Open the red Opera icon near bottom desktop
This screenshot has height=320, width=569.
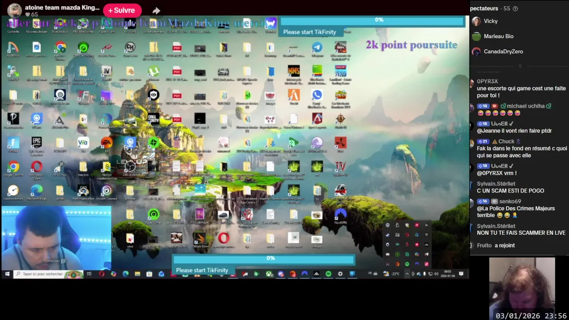224,238
